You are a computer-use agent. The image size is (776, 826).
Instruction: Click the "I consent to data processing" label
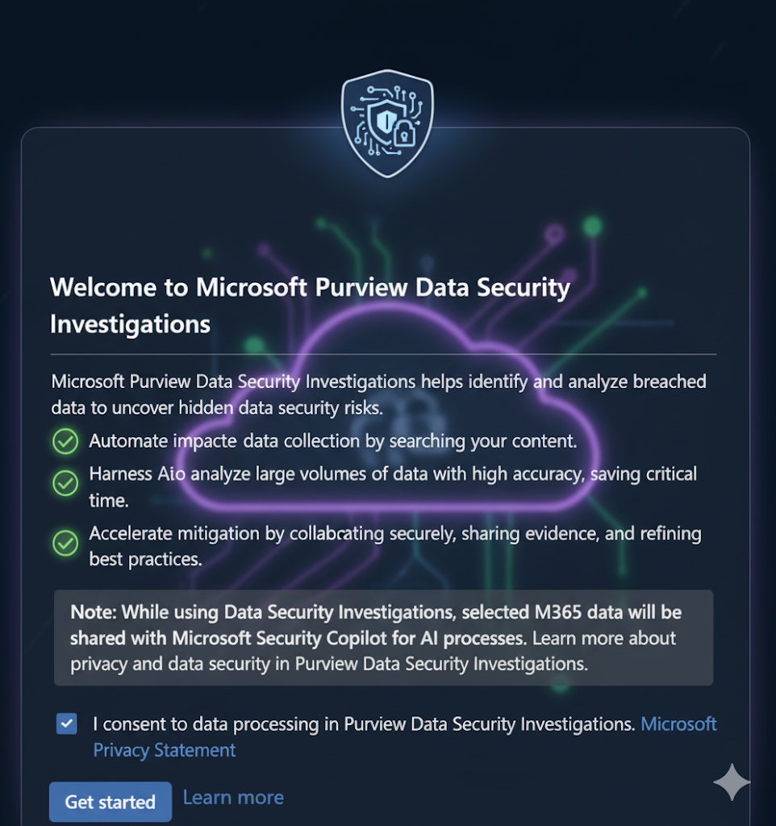tap(363, 724)
